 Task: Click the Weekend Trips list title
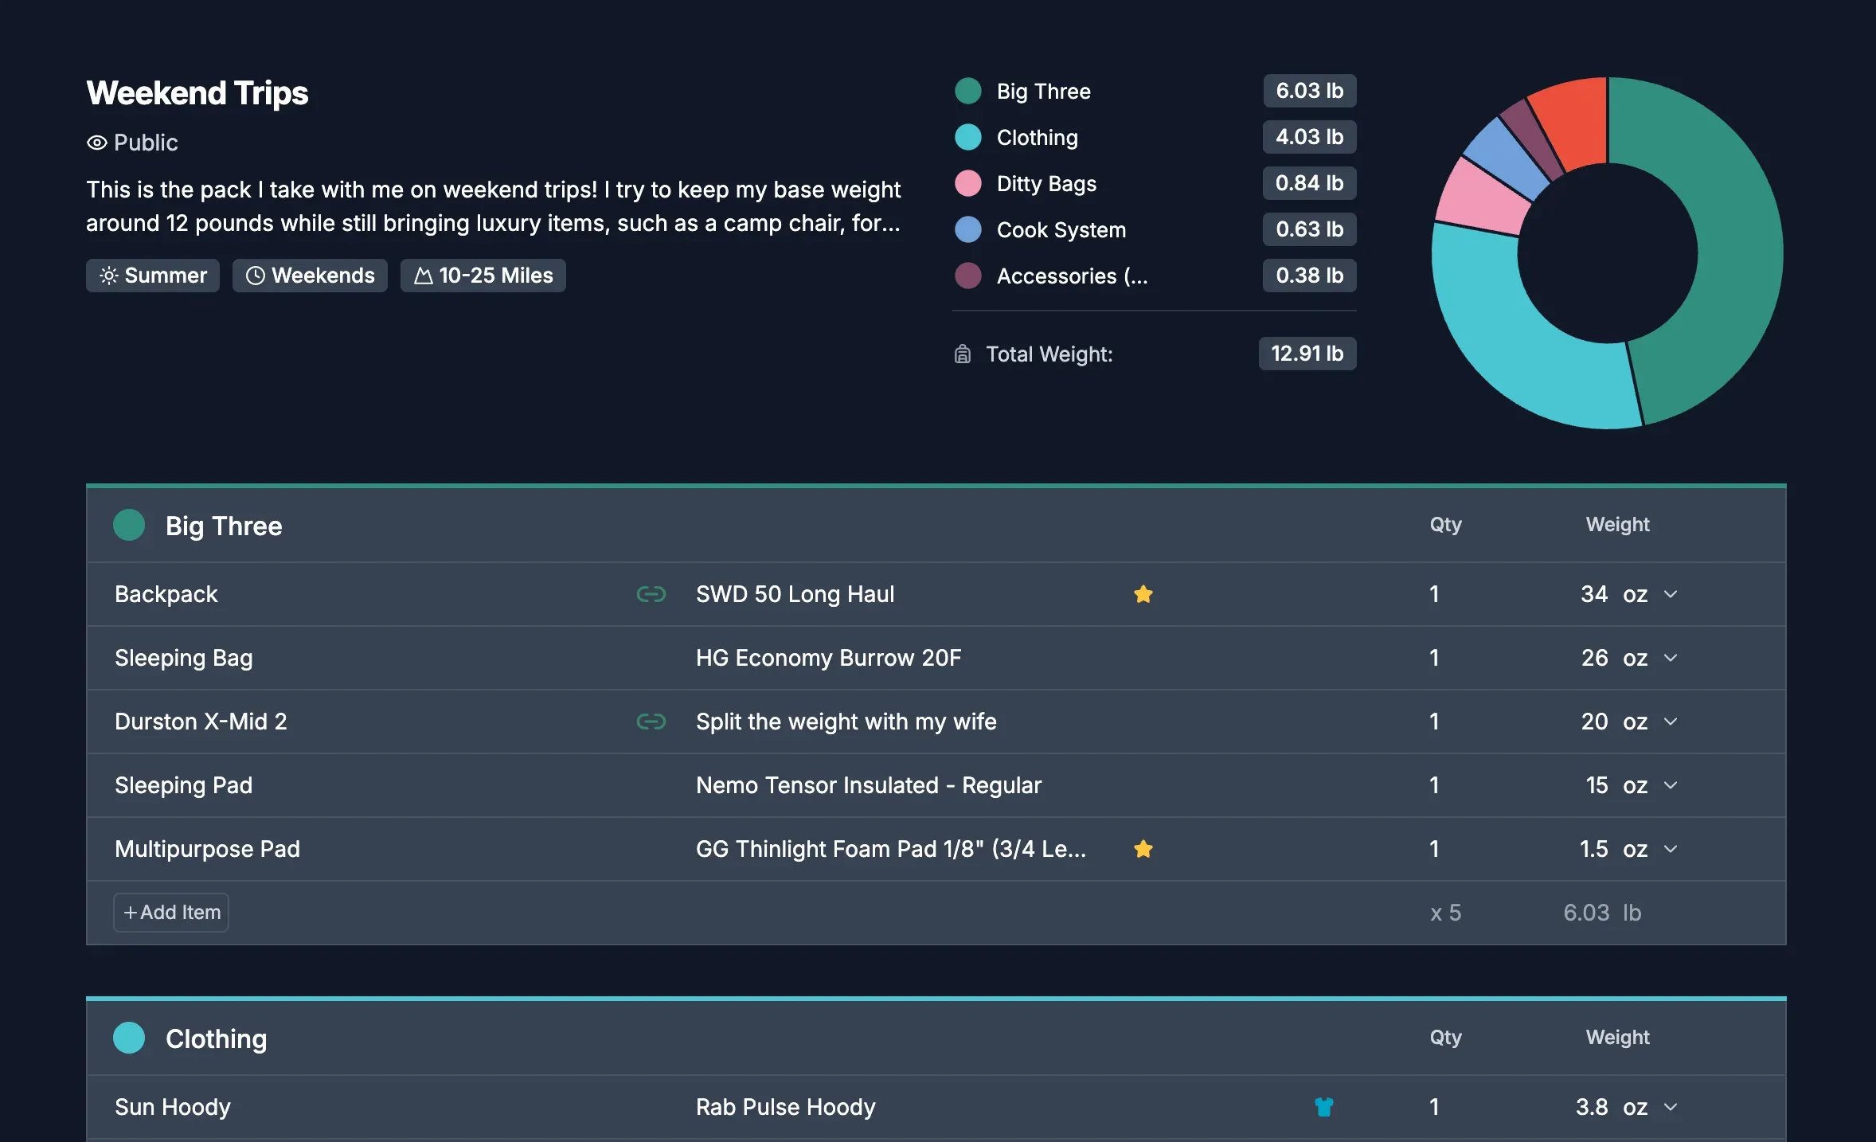[x=197, y=92]
